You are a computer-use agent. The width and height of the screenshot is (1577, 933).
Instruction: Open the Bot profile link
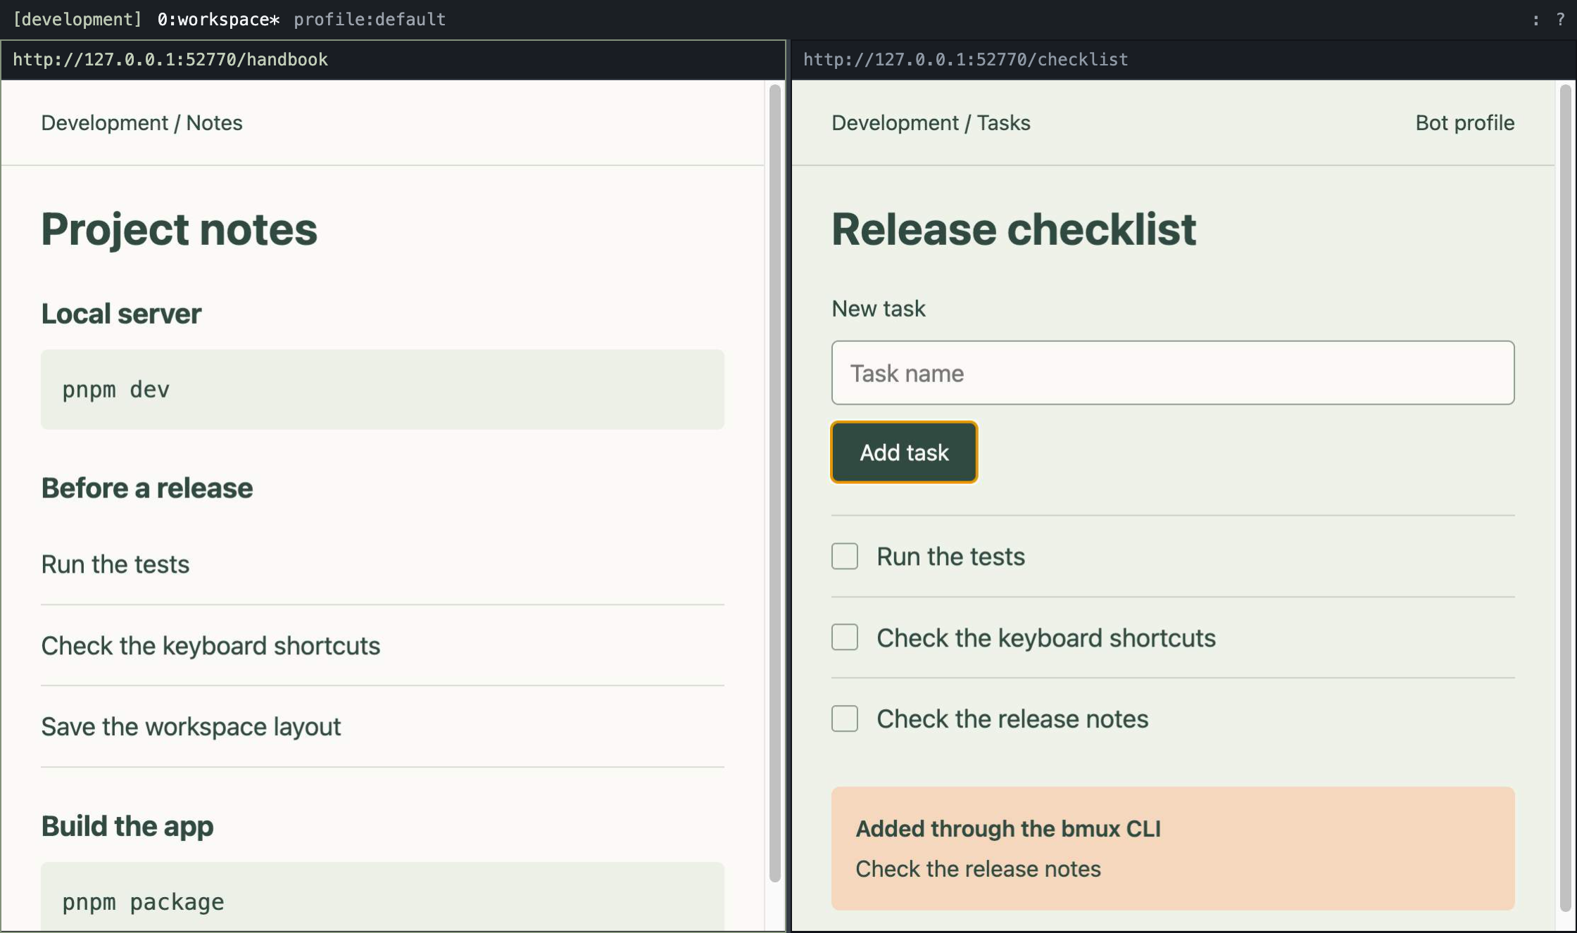tap(1464, 122)
